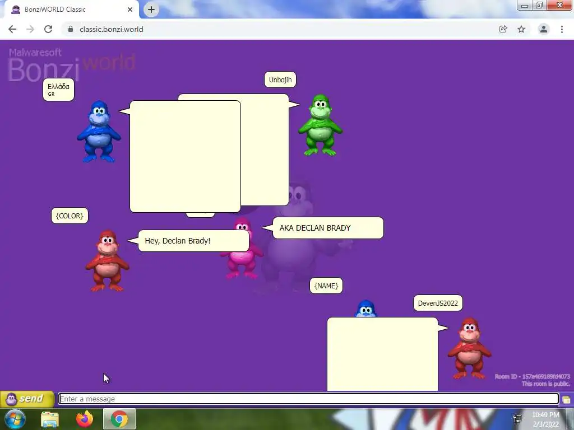The height and width of the screenshot is (430, 574).
Task: Click the Hey, Declan Brady! speech bubble
Action: click(193, 241)
